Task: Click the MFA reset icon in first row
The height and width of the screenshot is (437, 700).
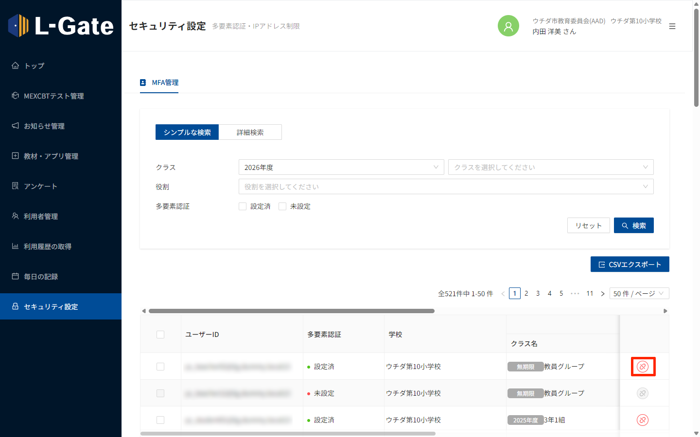Action: pos(643,367)
